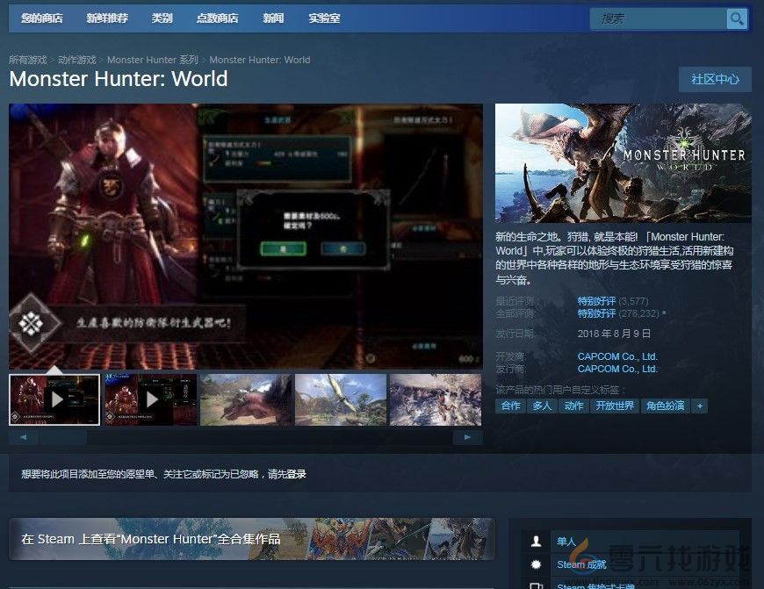Image resolution: width=764 pixels, height=589 pixels.
Task: Open the 实验室 menu item
Action: click(x=324, y=18)
